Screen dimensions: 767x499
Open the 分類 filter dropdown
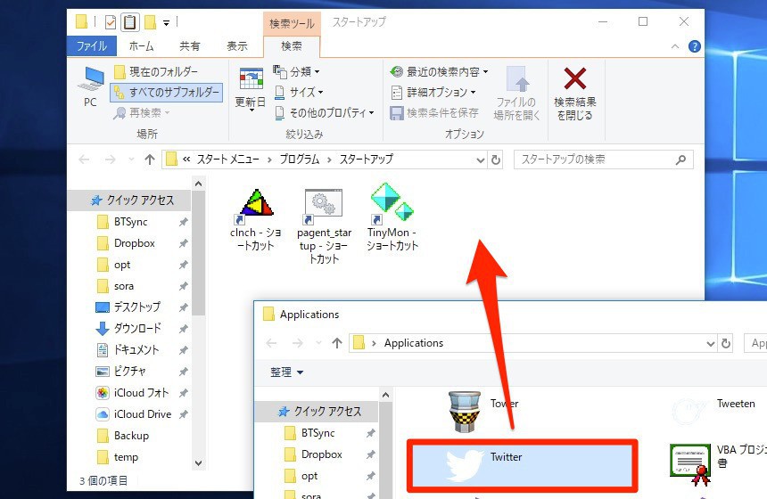coord(296,72)
